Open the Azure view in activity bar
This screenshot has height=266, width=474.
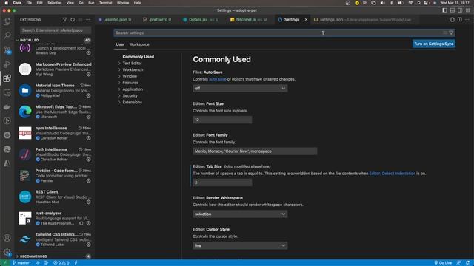pos(7,163)
